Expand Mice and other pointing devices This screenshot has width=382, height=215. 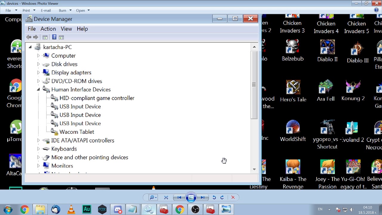coord(38,157)
